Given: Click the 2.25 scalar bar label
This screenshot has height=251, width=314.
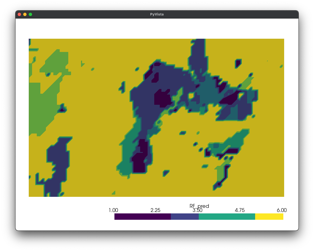Looking at the screenshot, I should pyautogui.click(x=156, y=210).
